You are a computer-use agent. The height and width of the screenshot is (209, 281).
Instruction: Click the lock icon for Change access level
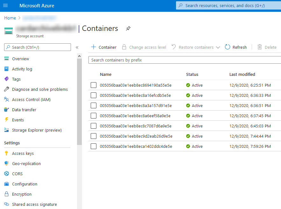(124, 47)
